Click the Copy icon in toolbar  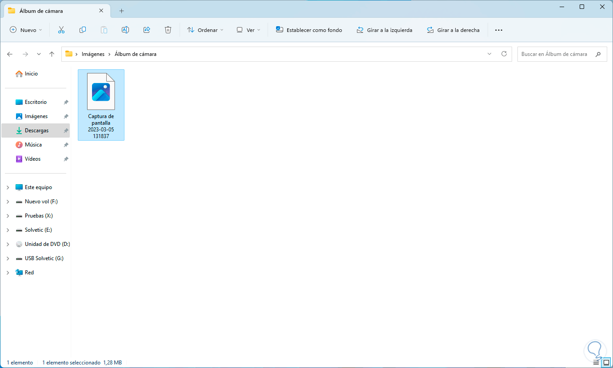[83, 30]
